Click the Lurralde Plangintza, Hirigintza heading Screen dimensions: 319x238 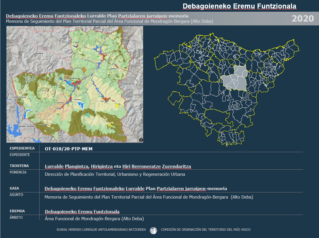(118, 166)
